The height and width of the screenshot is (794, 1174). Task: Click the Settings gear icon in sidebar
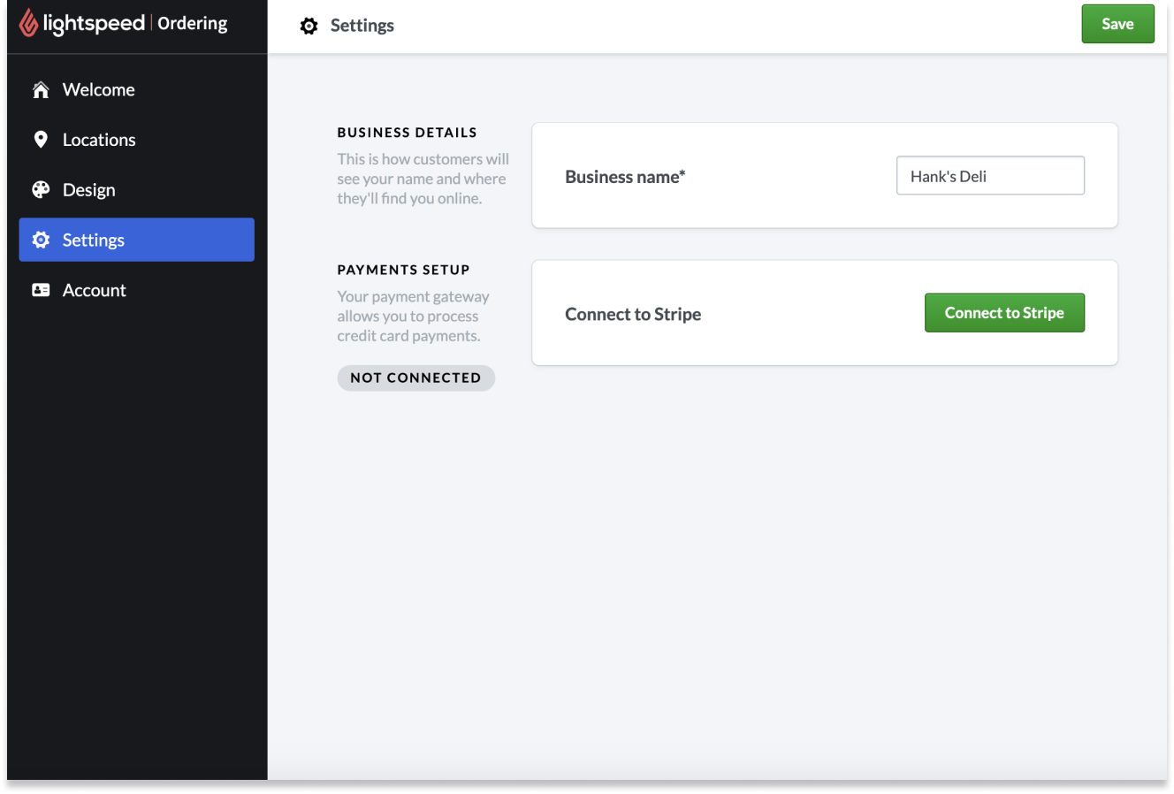[41, 240]
